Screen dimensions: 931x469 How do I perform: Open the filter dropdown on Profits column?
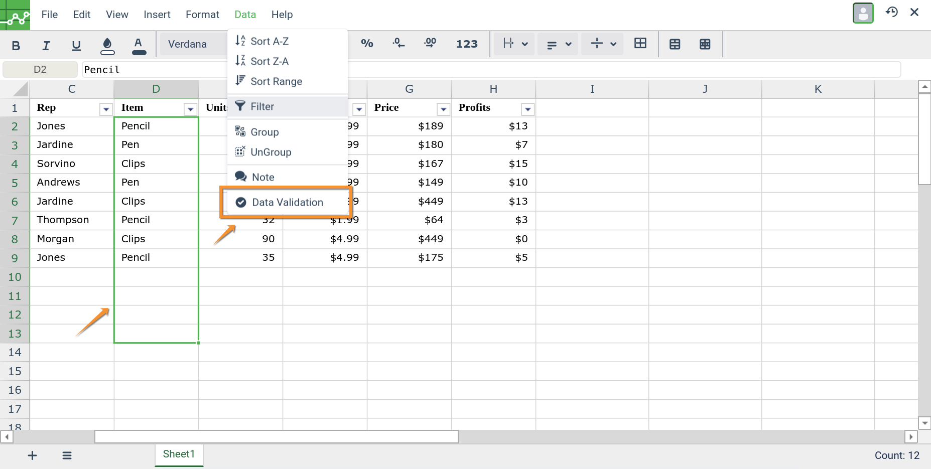click(528, 109)
